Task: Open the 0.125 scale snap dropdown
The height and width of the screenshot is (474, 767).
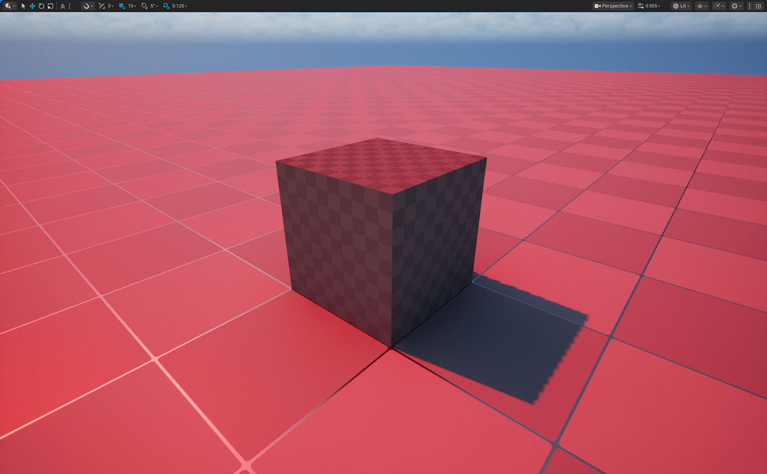Action: tap(180, 6)
